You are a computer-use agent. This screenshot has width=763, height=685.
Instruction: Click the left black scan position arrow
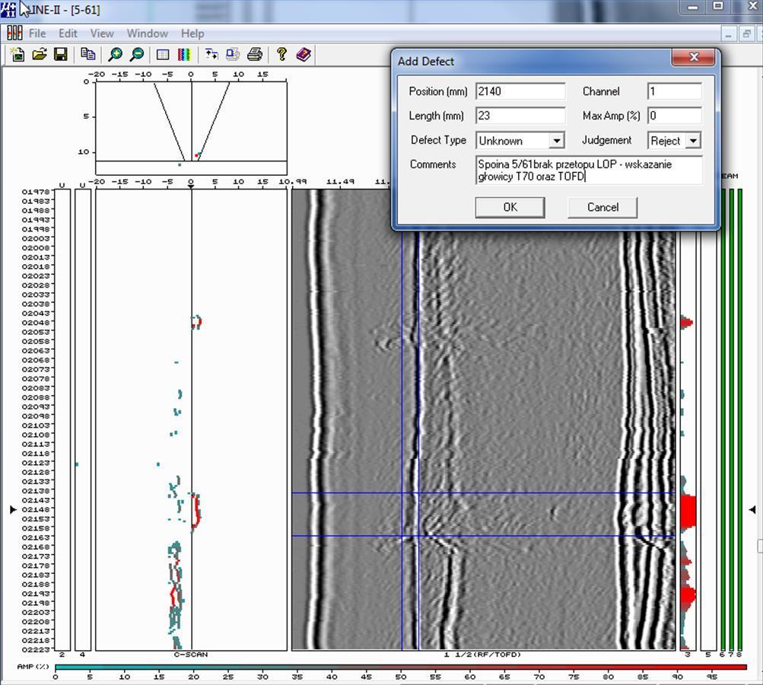pos(13,509)
